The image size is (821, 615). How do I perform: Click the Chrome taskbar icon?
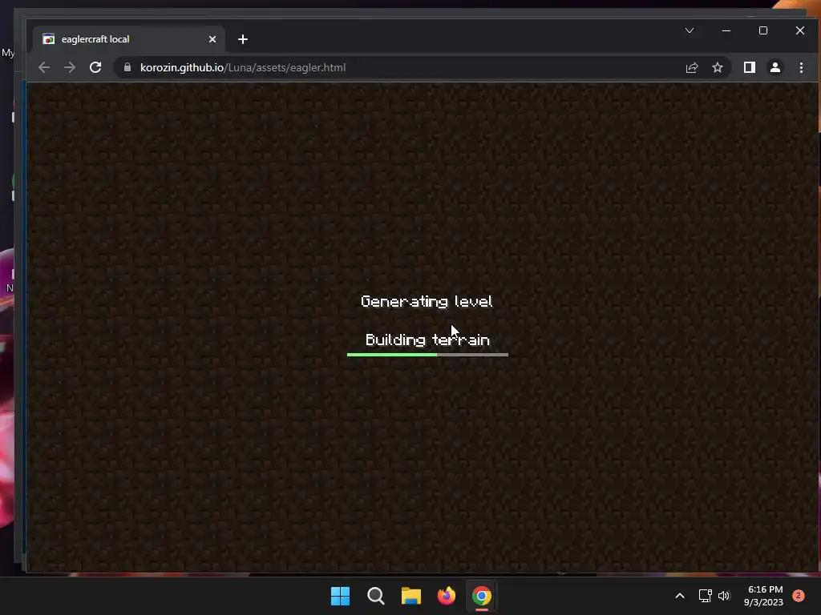click(x=482, y=596)
